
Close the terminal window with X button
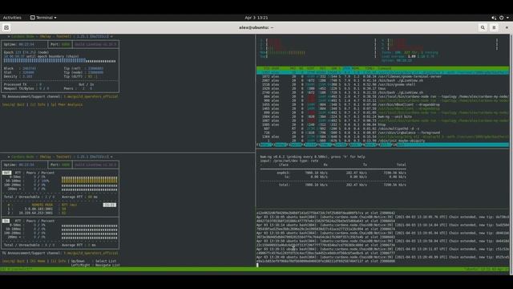507,28
